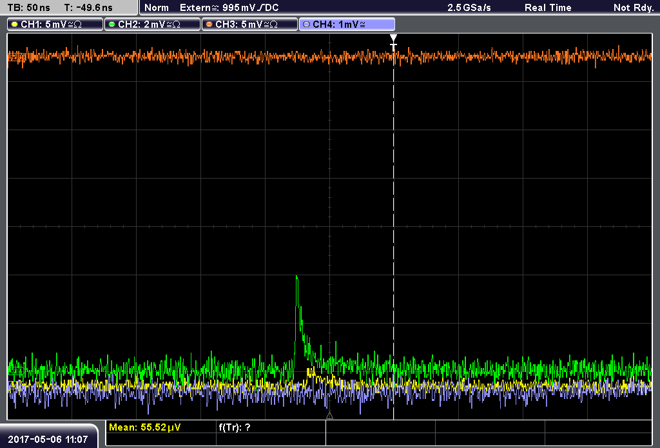
Task: Select the CH1: 5 mV channel tab
Action: pos(55,24)
